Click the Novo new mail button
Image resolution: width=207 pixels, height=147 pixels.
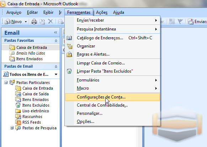coord(13,22)
